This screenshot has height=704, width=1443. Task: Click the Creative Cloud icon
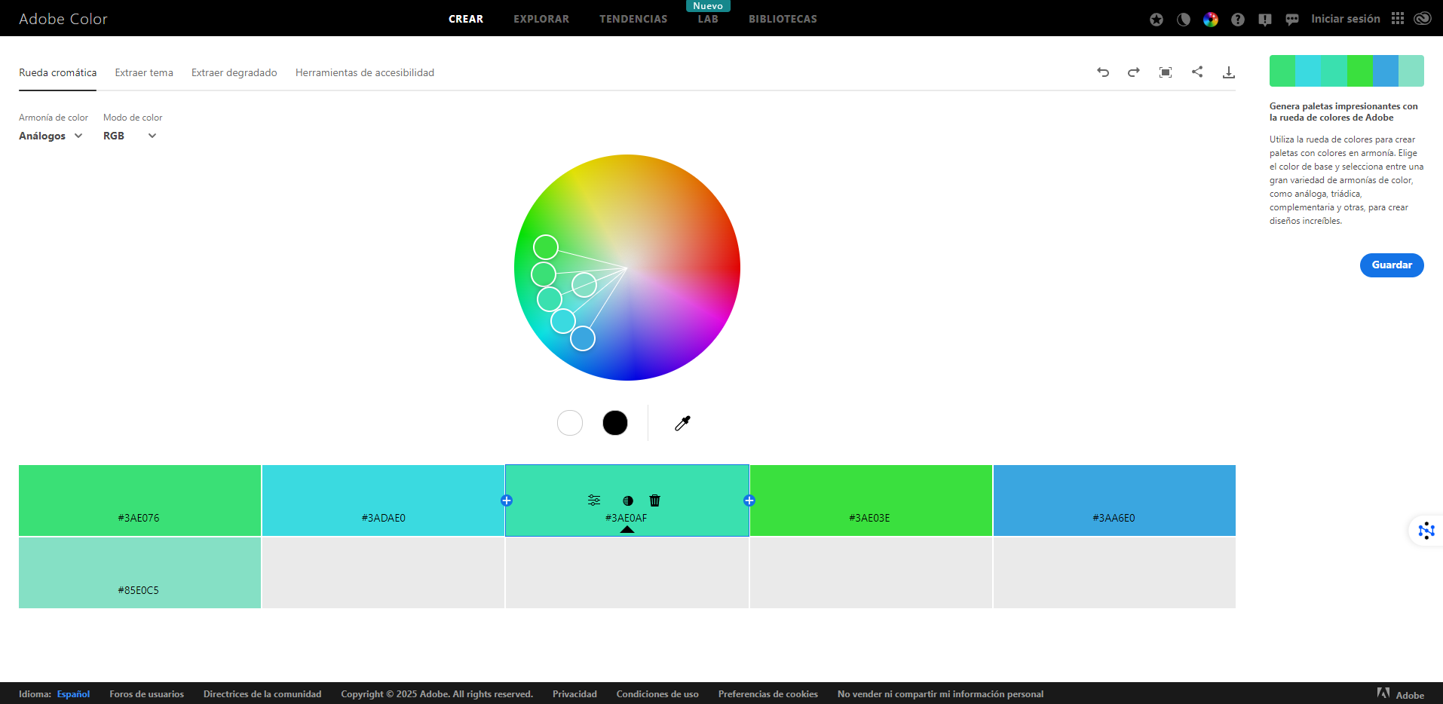(x=1423, y=18)
